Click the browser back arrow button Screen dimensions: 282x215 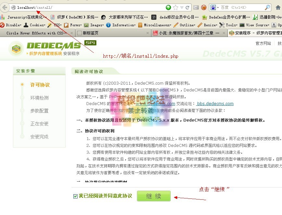pyautogui.click(x=5, y=7)
